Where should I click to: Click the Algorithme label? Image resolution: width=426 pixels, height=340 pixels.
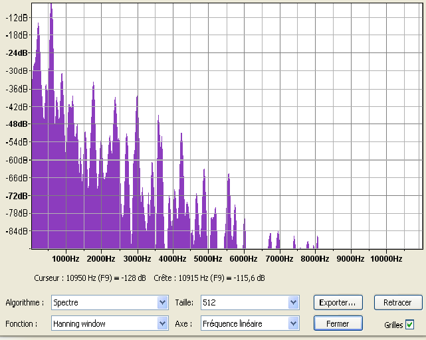pos(25,303)
